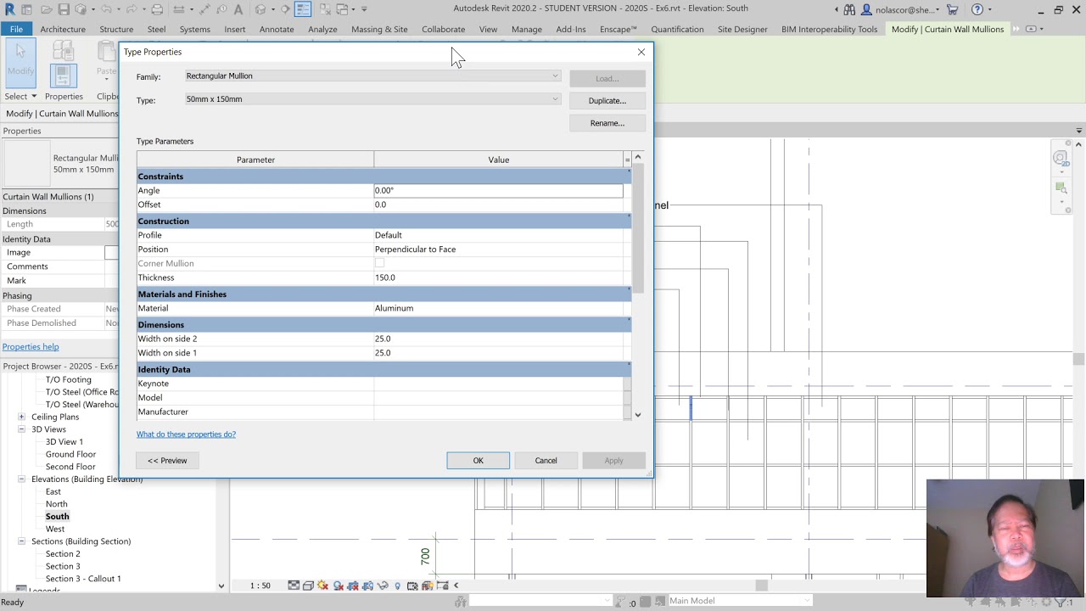Click the Temporary Hide/Isolate glasses icon

(383, 586)
